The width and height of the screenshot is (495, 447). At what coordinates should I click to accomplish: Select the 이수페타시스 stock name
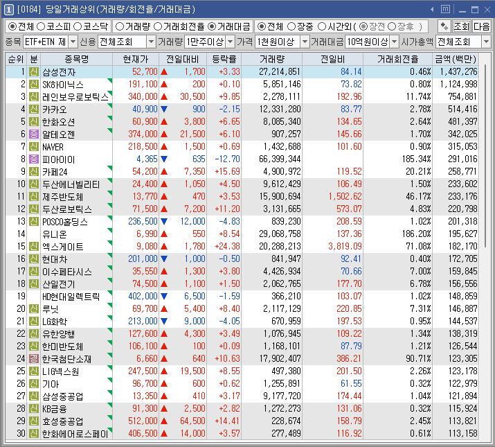pos(67,271)
